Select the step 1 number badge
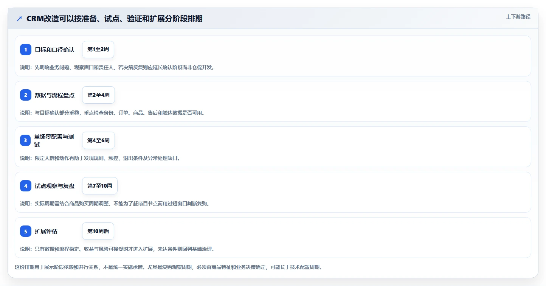 [x=26, y=50]
